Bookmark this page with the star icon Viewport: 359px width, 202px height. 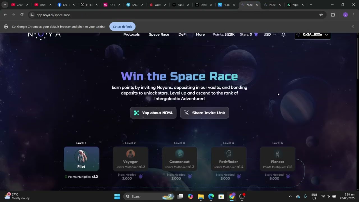(321, 15)
